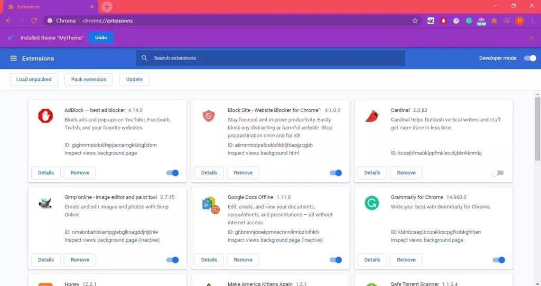Open the first toolbar extension icon
Viewport: 541px width, 286px height.
[431, 21]
